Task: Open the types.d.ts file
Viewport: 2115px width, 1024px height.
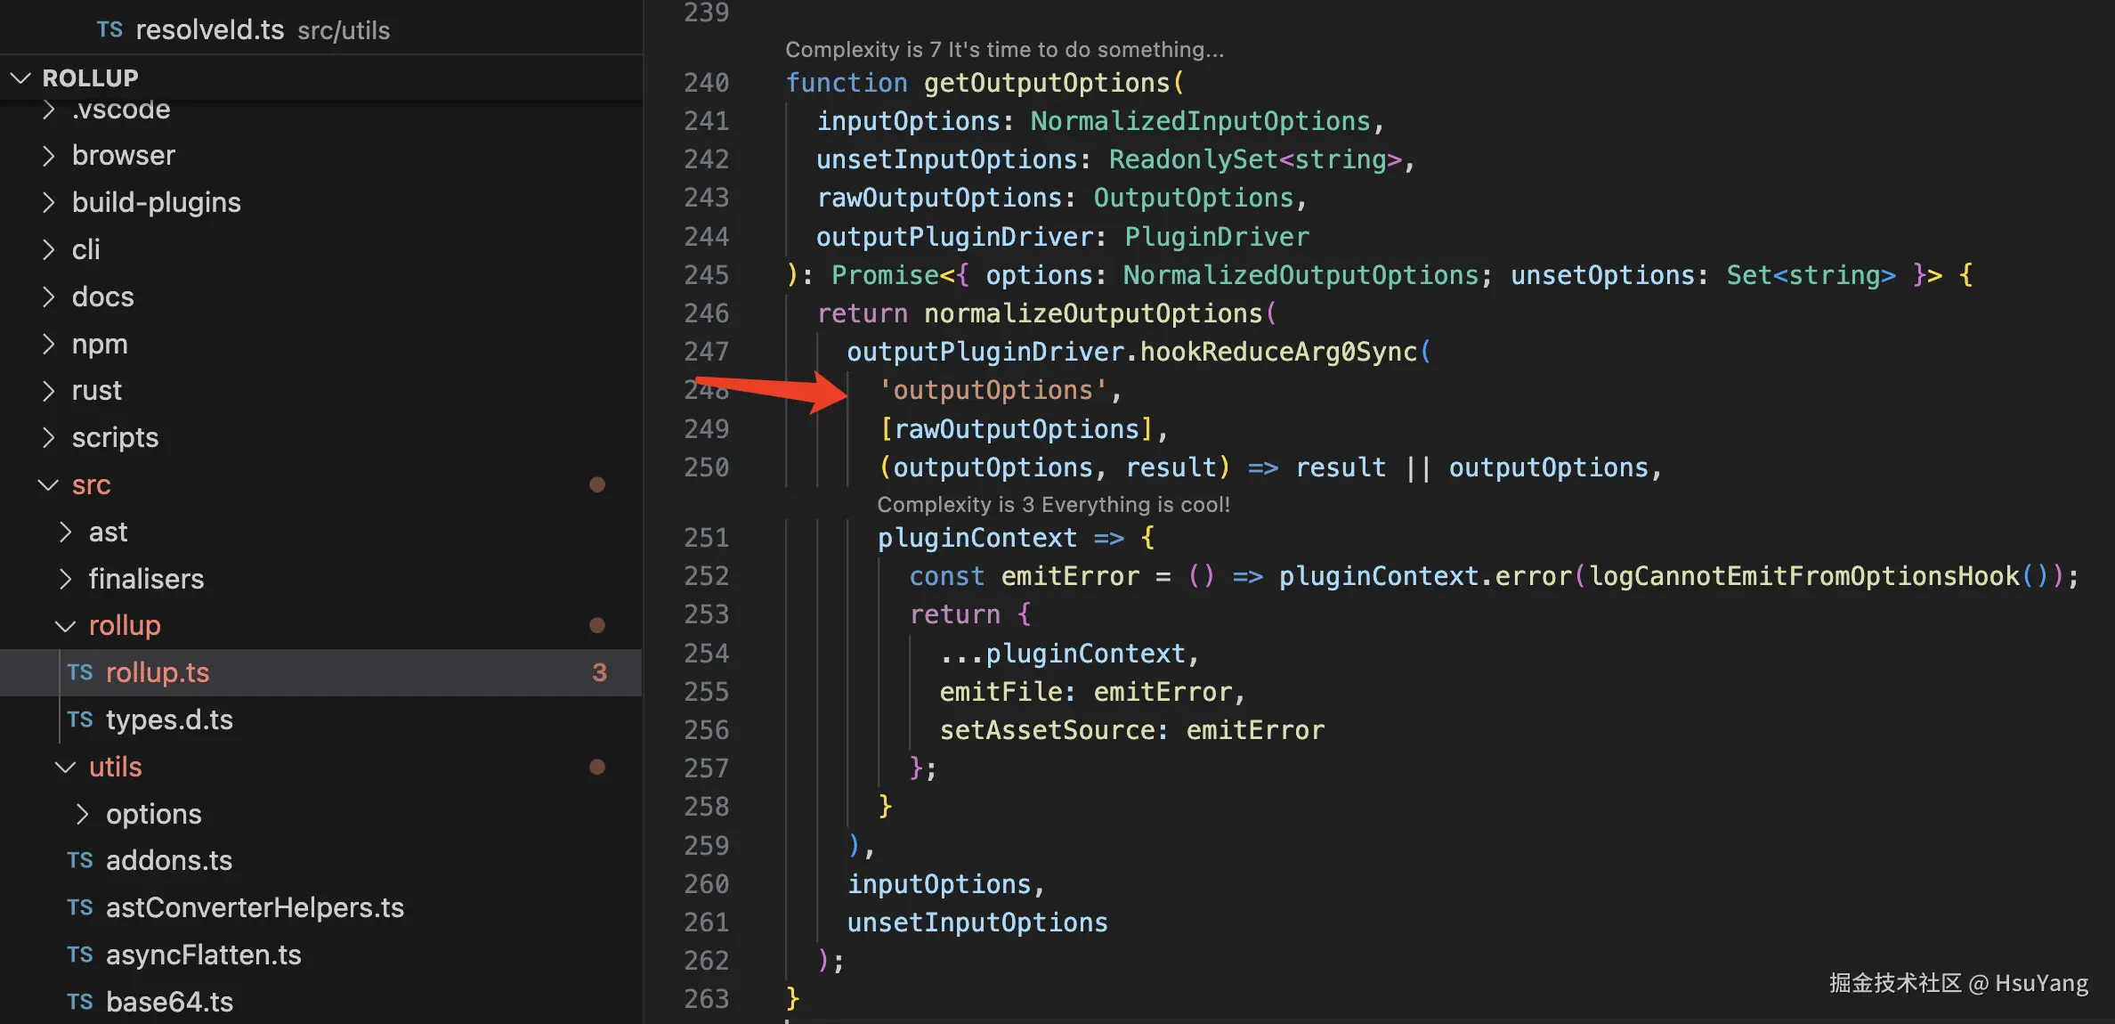Action: pyautogui.click(x=169, y=719)
